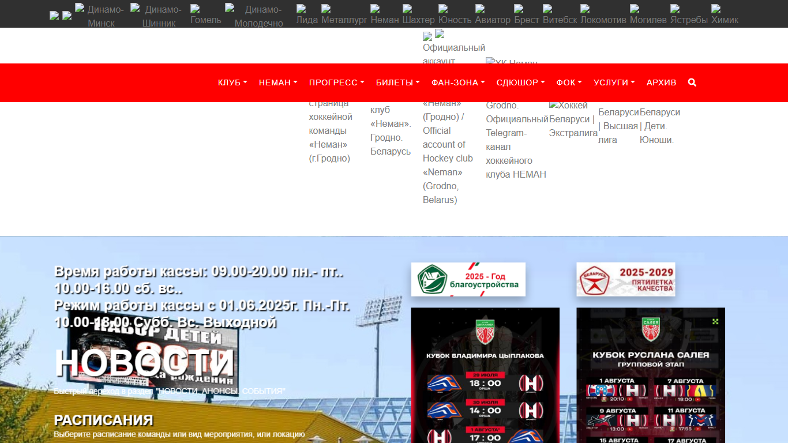The width and height of the screenshot is (788, 443).
Task: Expand the СДЮШОР dropdown menu
Action: point(521,82)
